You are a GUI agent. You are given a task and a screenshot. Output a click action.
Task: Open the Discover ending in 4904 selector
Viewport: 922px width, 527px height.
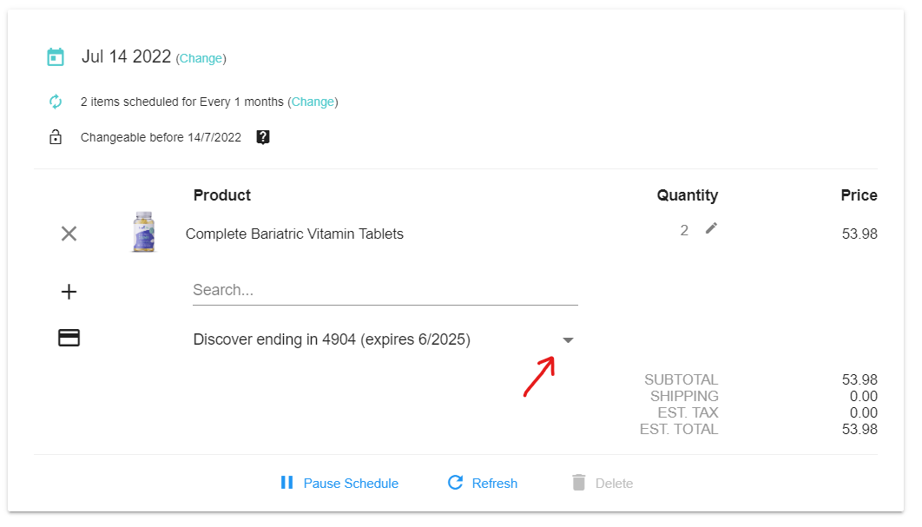click(x=332, y=339)
